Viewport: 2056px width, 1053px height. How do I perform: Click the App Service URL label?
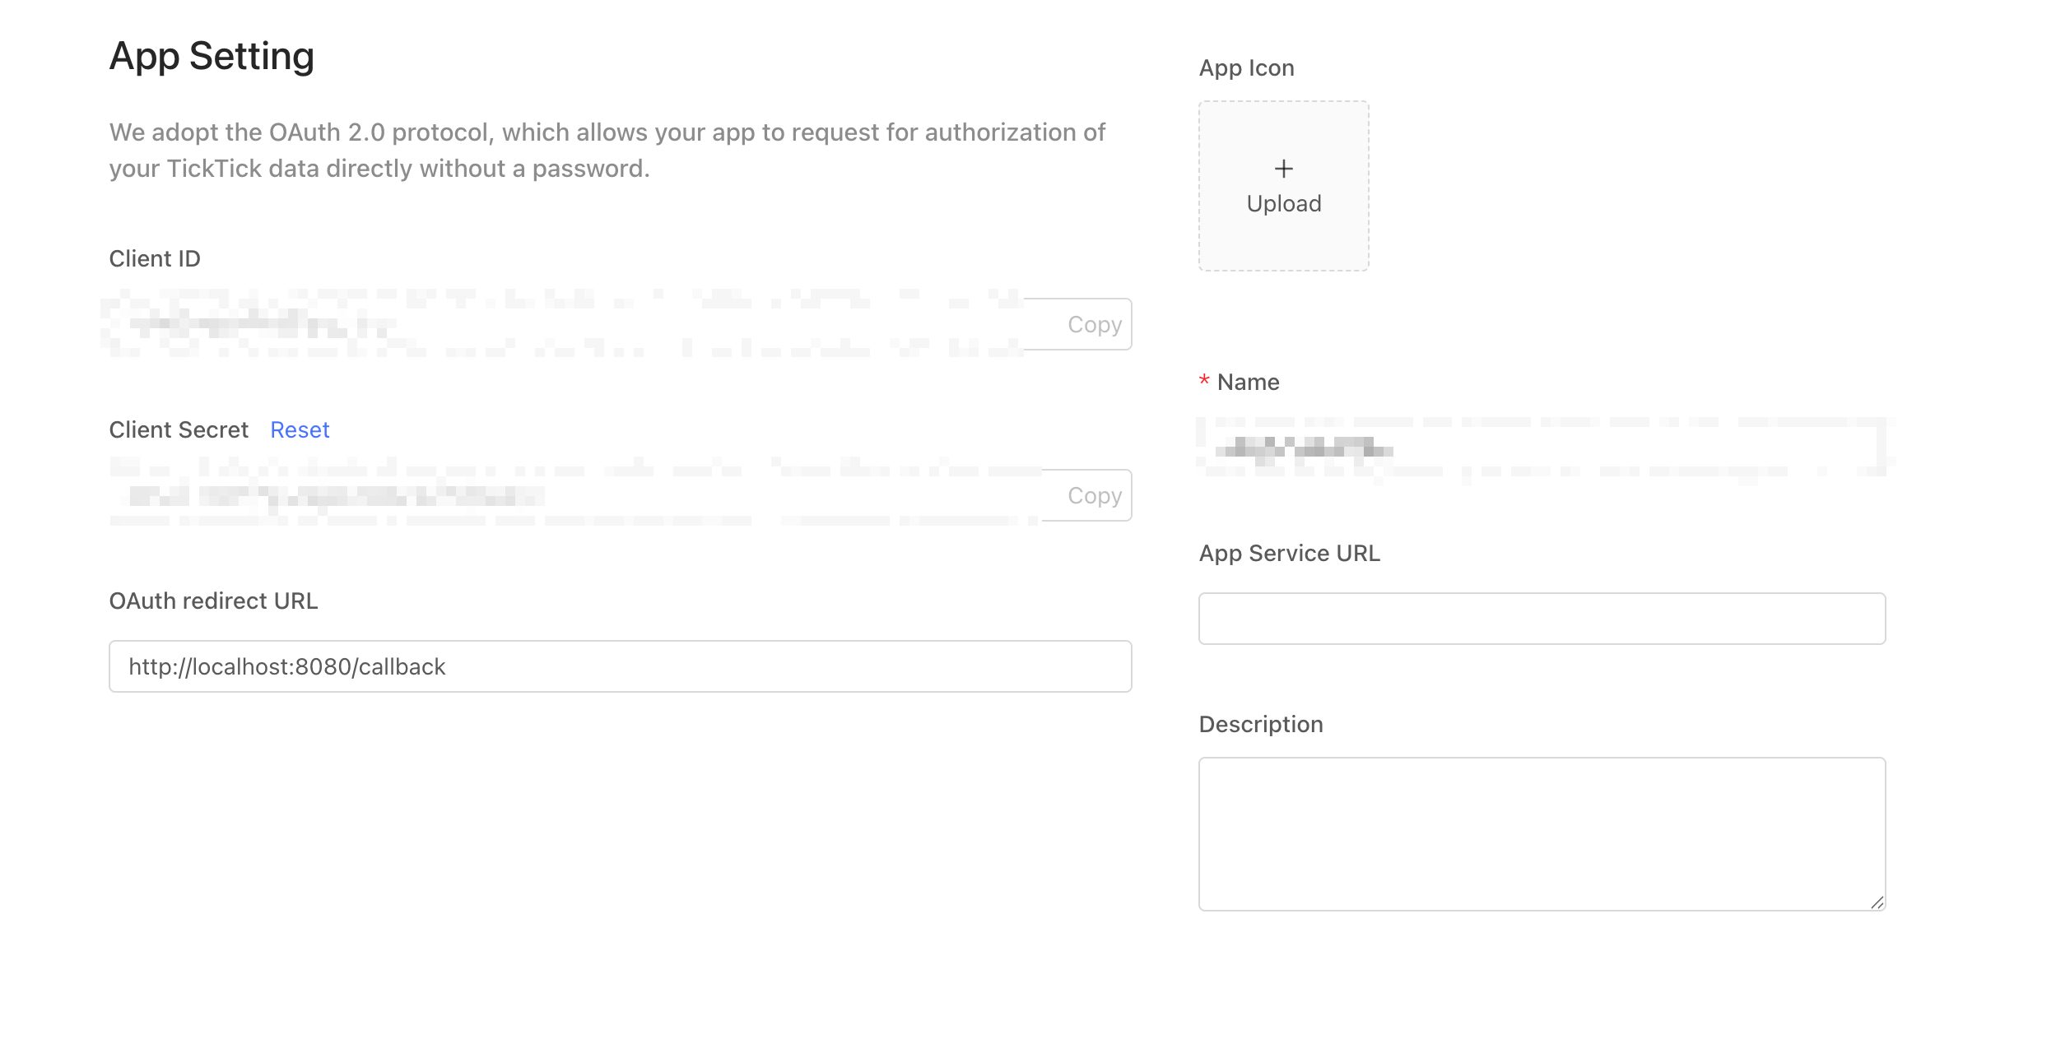pyautogui.click(x=1289, y=553)
